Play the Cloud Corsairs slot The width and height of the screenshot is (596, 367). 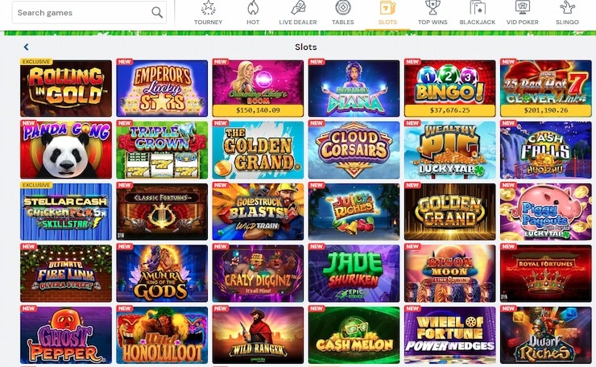pos(354,150)
